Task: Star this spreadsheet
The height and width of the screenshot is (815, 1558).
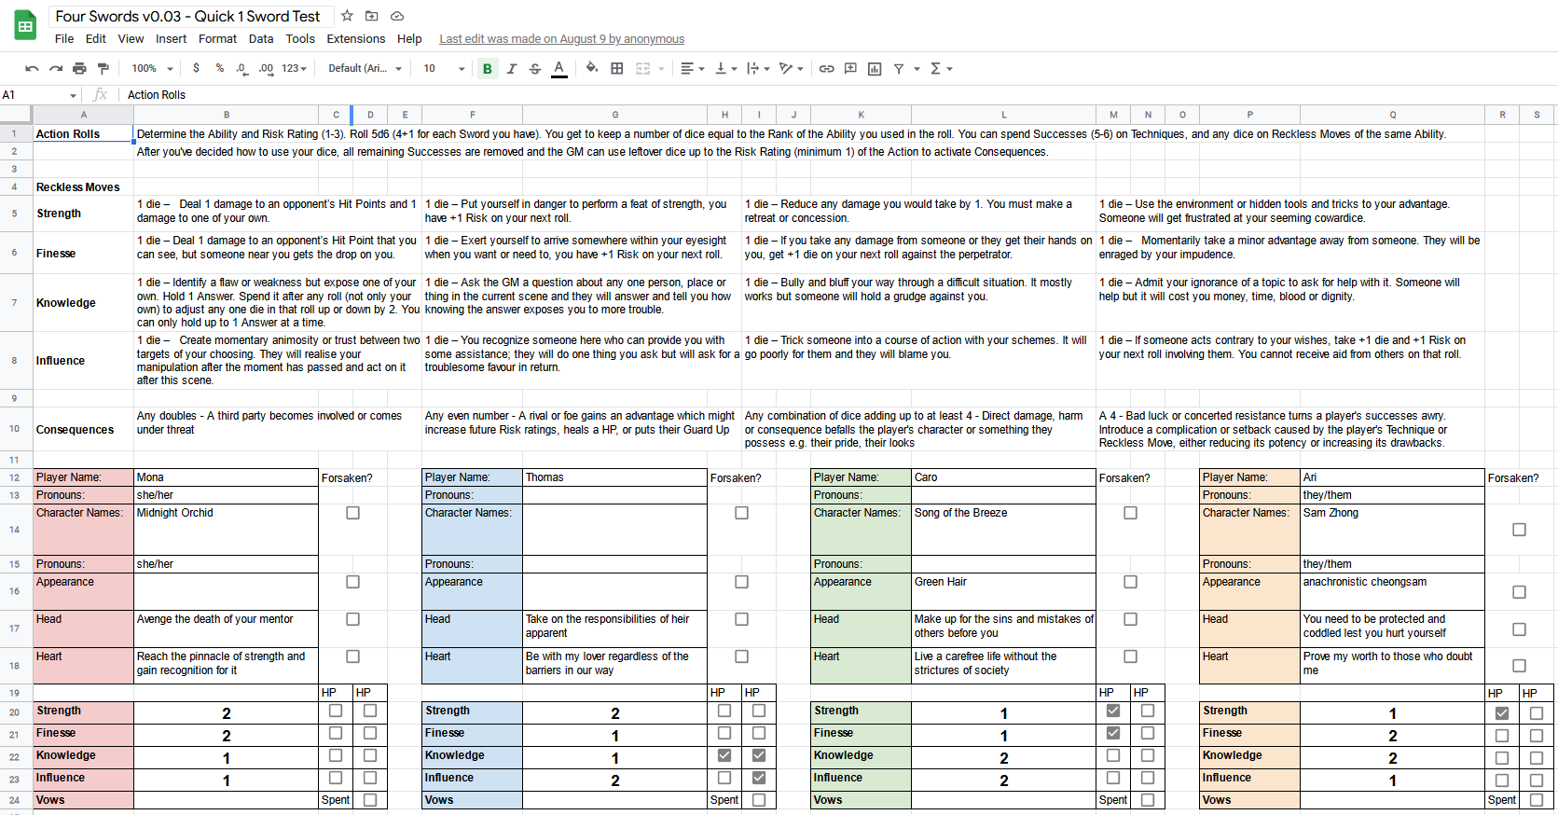Action: point(347,16)
